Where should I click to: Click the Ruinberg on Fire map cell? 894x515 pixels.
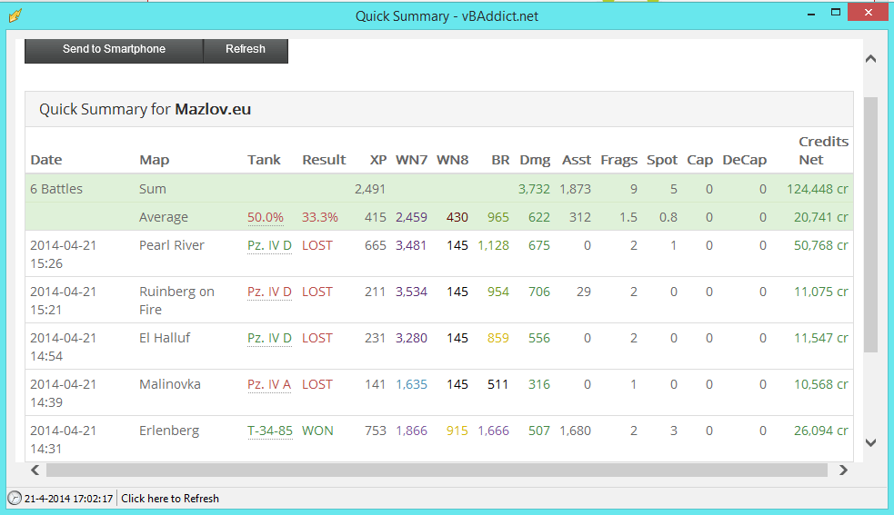click(176, 301)
